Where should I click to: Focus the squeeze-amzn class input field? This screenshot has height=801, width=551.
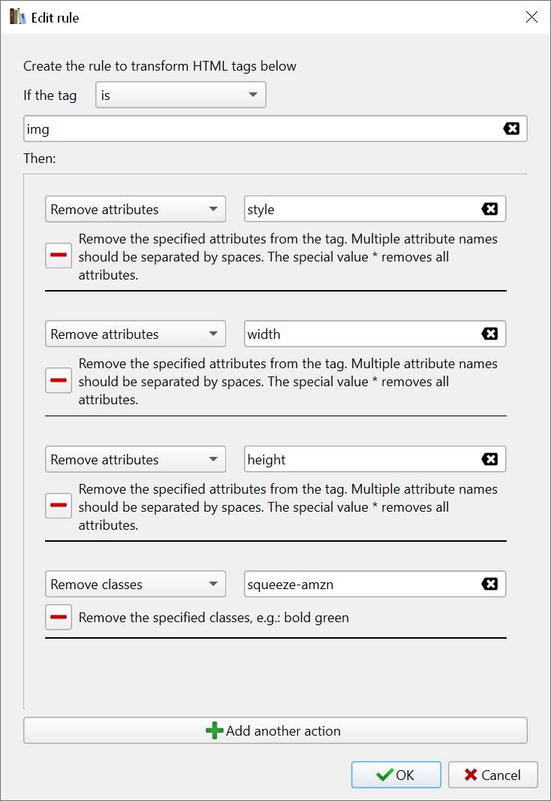pyautogui.click(x=360, y=584)
